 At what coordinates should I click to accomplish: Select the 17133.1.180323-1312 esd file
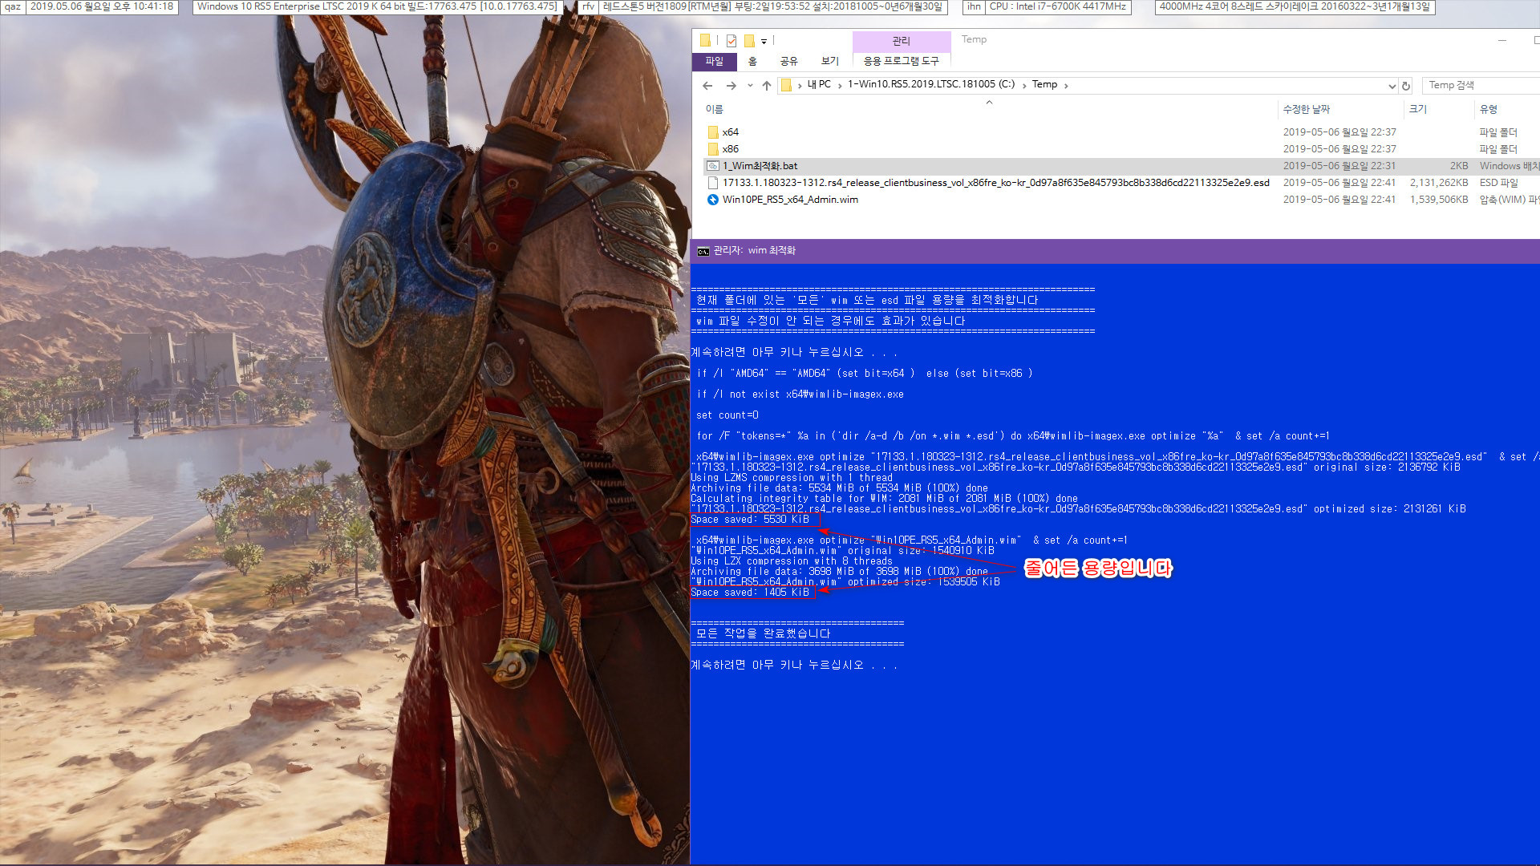click(x=995, y=183)
